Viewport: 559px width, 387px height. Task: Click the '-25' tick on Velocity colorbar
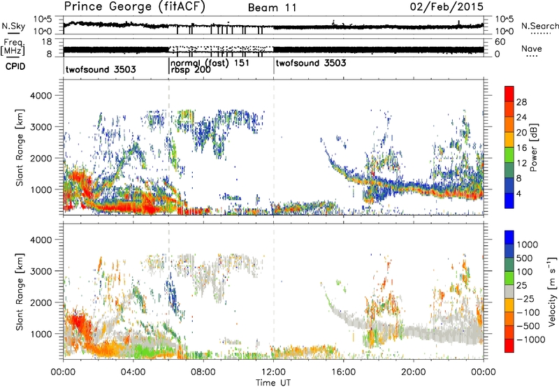tap(525, 299)
